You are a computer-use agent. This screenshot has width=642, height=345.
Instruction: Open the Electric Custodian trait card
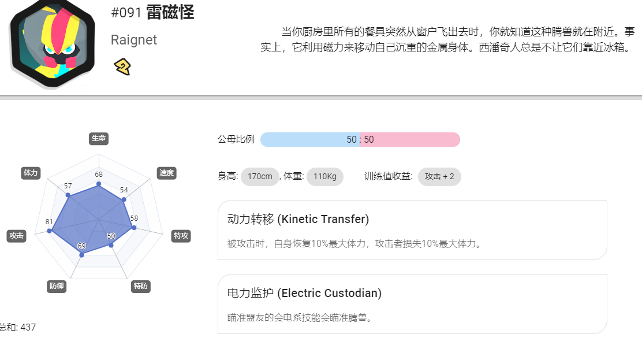pyautogui.click(x=412, y=304)
